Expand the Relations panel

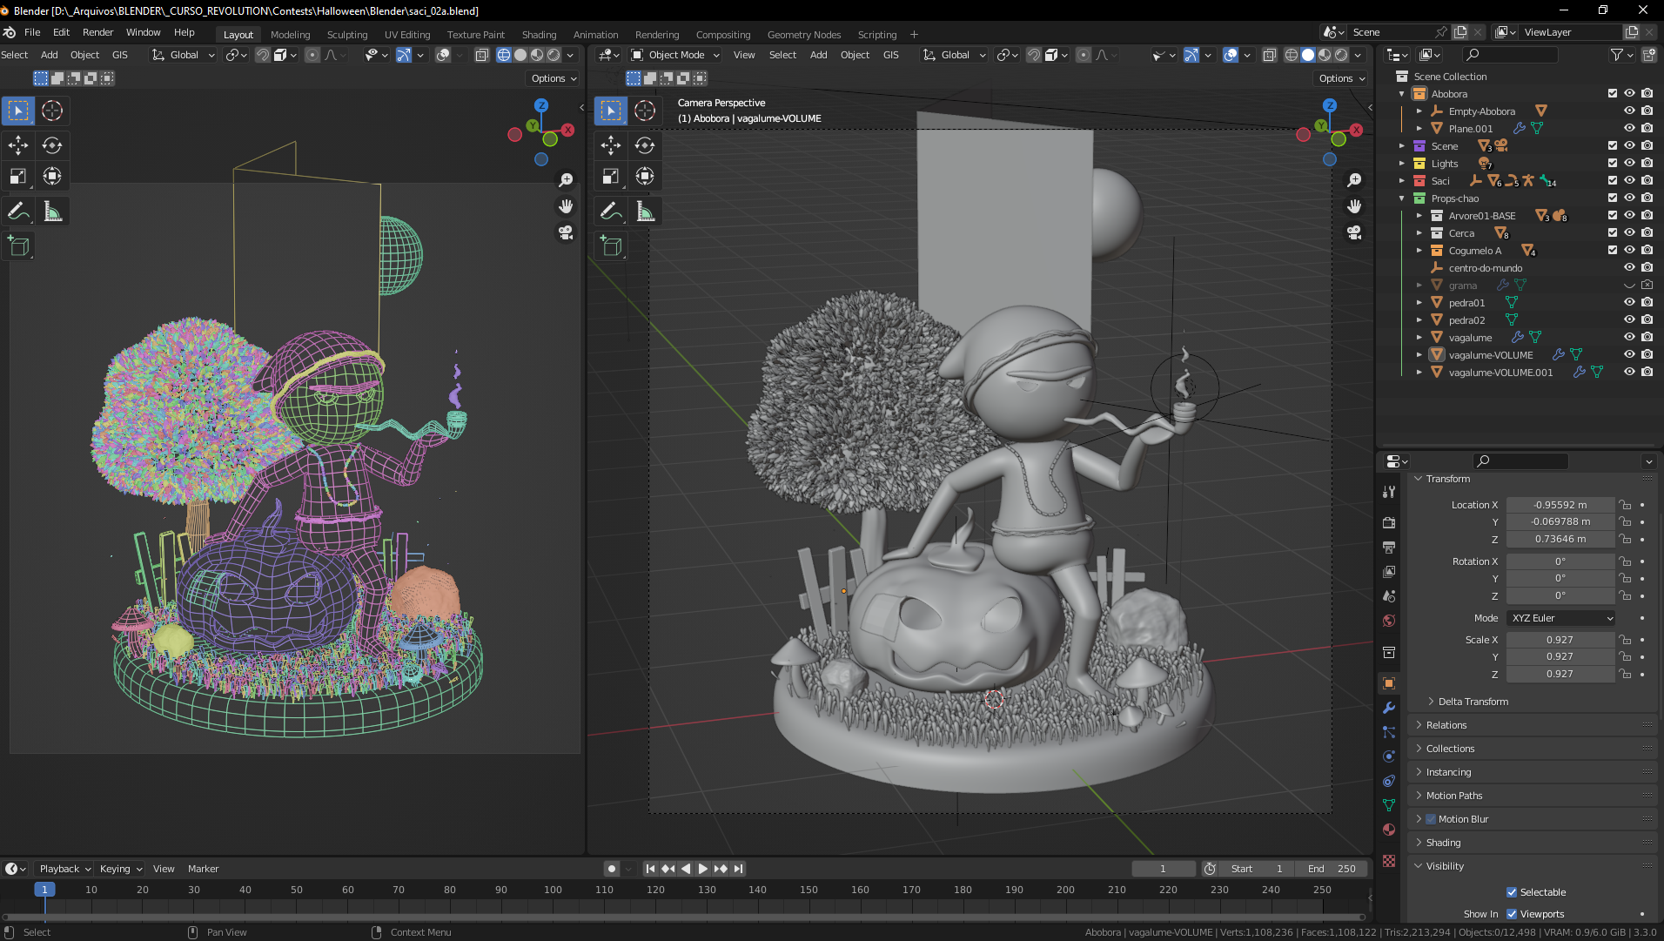click(1446, 725)
